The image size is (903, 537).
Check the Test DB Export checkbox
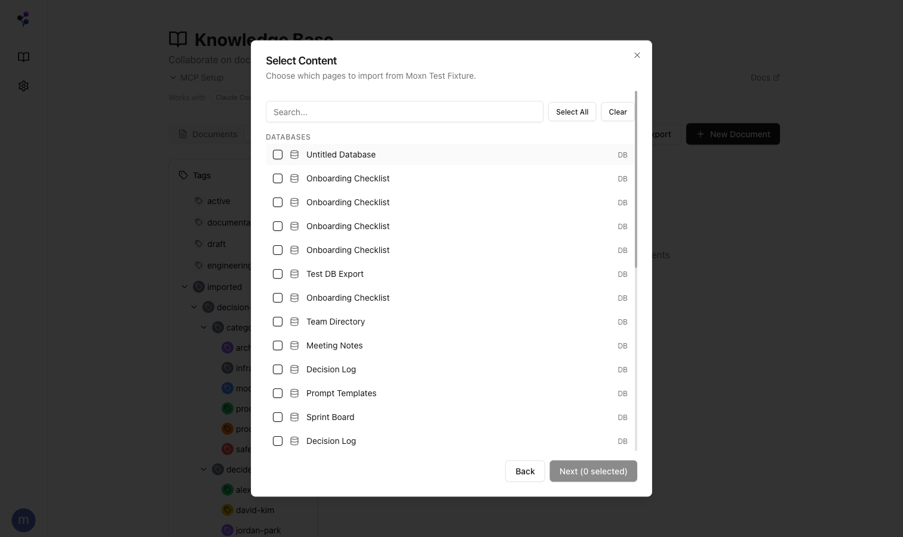click(278, 274)
